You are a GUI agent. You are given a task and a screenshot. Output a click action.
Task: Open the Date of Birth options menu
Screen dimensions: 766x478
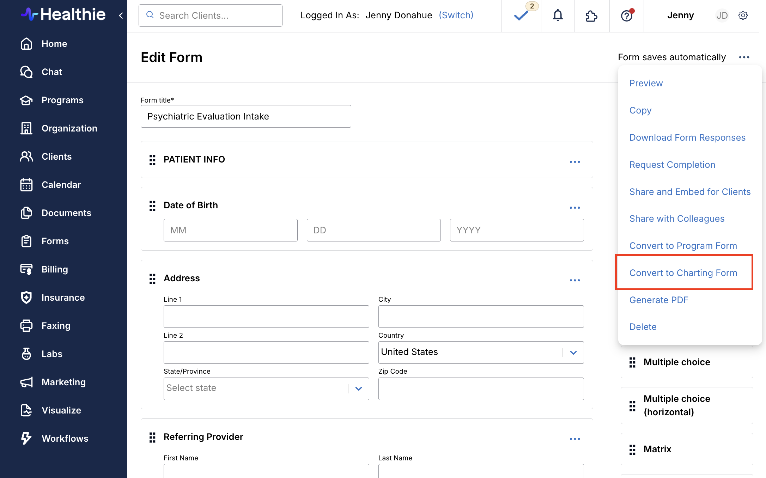pyautogui.click(x=574, y=208)
